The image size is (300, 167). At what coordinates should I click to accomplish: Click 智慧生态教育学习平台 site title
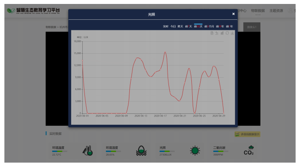[38, 10]
